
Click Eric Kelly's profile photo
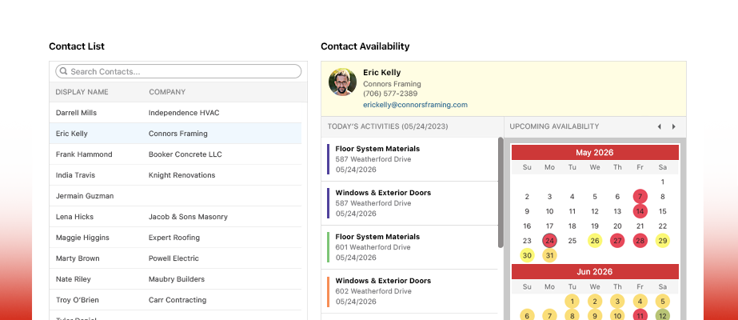point(342,82)
